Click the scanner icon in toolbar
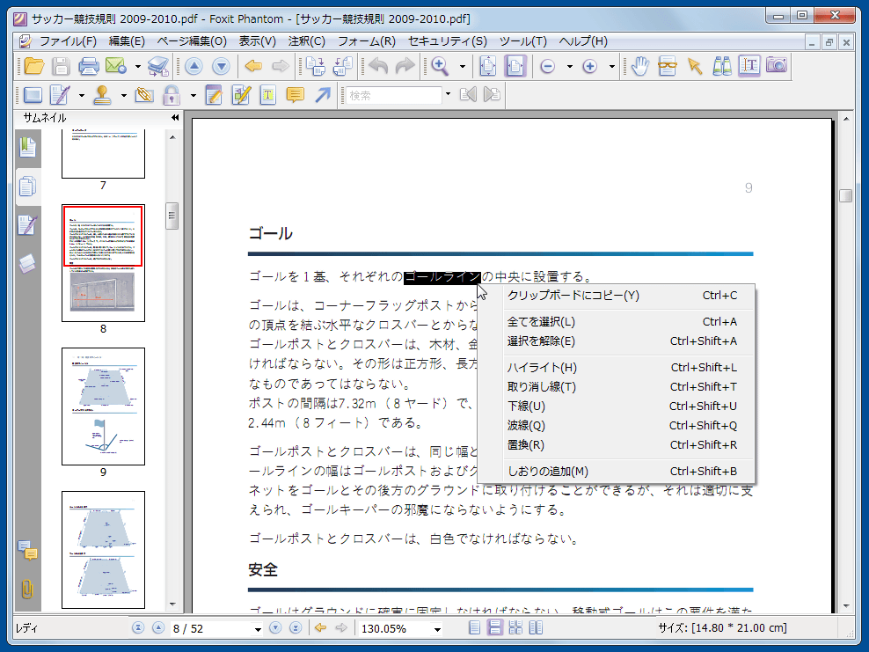869x652 pixels. [158, 67]
